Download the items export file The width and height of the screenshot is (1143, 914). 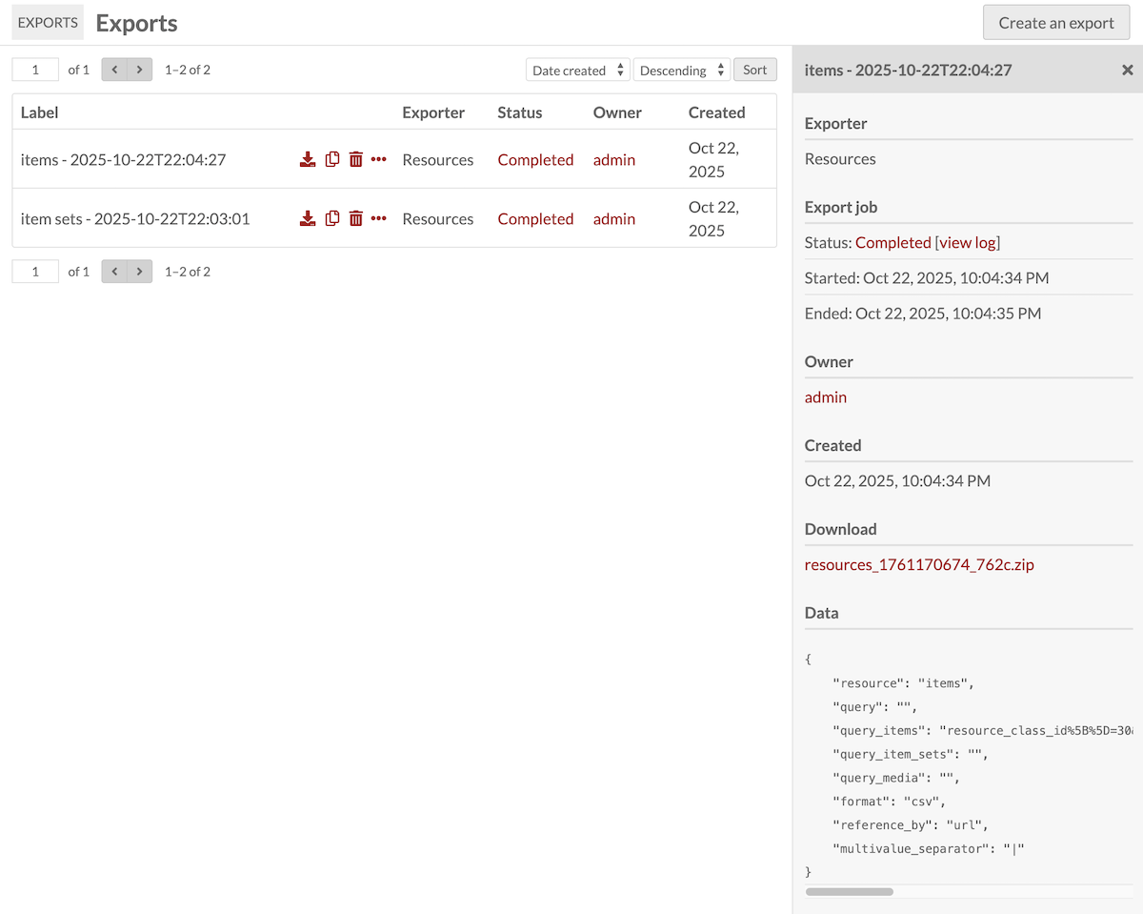click(308, 159)
